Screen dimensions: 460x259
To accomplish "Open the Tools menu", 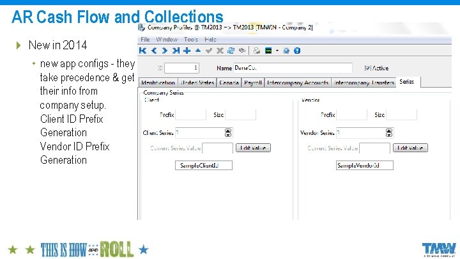I will coord(190,40).
